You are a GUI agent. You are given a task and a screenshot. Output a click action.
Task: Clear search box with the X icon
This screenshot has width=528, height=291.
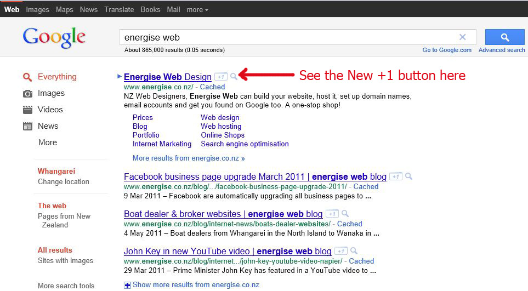[462, 37]
